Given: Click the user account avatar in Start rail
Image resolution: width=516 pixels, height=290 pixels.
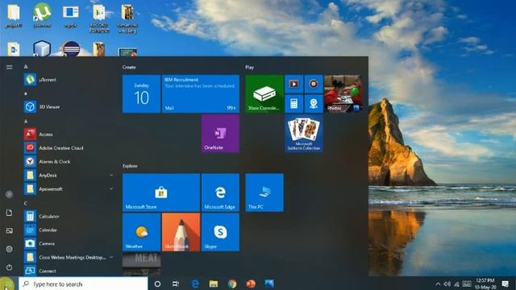Looking at the screenshot, I should pyautogui.click(x=9, y=194).
